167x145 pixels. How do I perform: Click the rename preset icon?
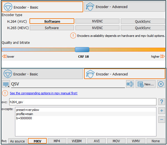tap(130, 84)
